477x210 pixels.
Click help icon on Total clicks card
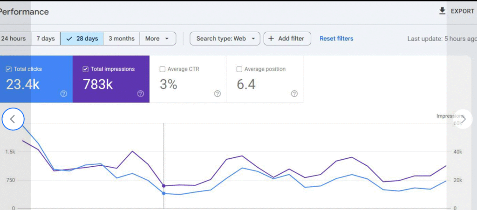(x=64, y=94)
